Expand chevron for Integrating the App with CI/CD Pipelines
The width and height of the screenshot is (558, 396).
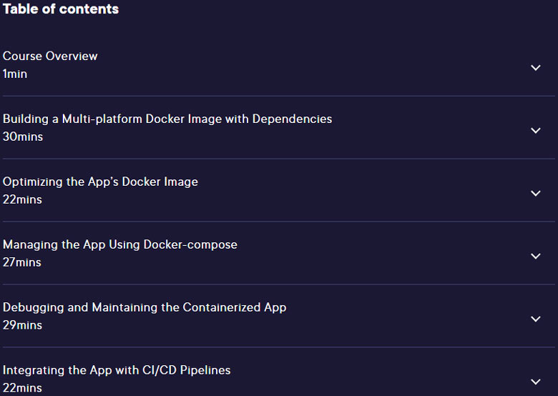click(x=536, y=382)
